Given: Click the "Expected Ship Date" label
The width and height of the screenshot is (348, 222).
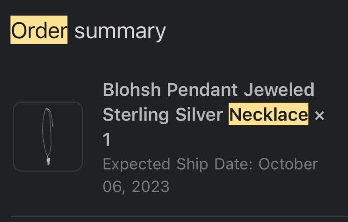Looking at the screenshot, I should (x=177, y=164).
